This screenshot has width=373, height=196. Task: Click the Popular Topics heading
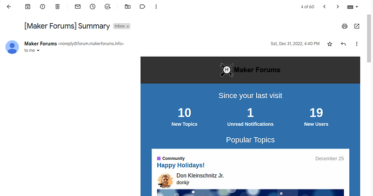pos(250,140)
